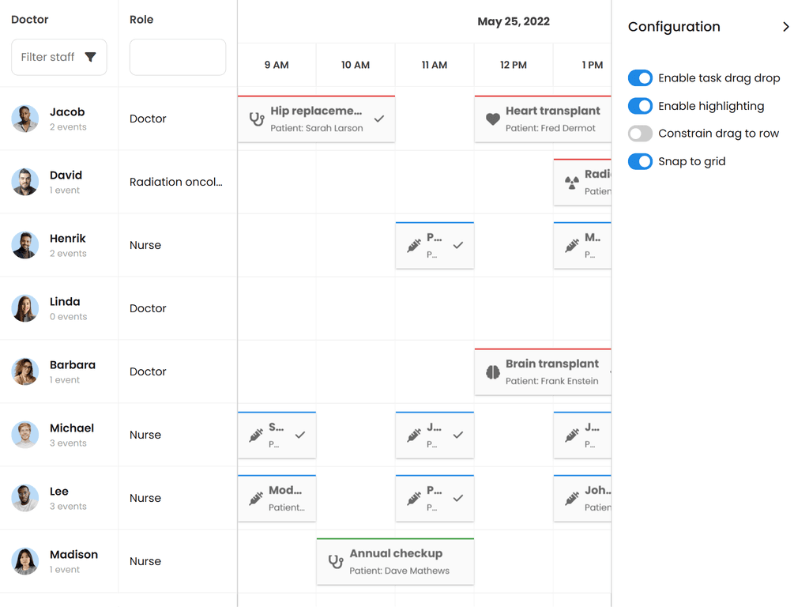Click the radiation icon in David's row
The height and width of the screenshot is (607, 809).
[x=572, y=183]
